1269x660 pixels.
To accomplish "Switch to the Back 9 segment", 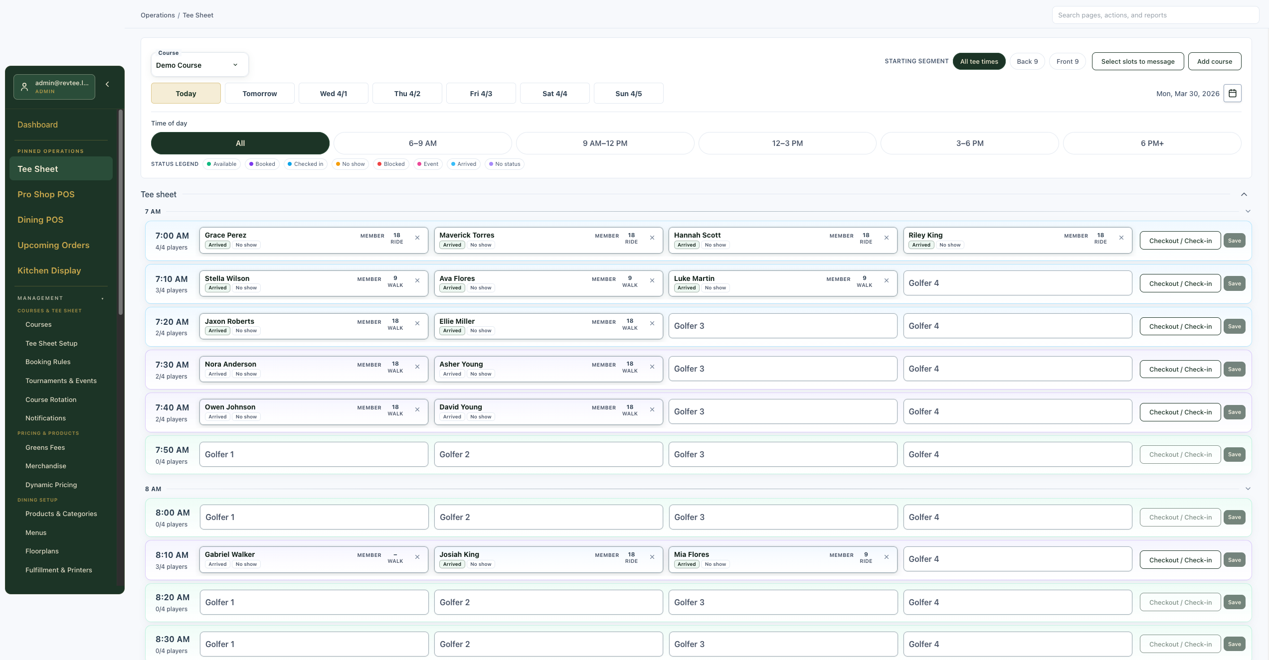I will coord(1027,61).
